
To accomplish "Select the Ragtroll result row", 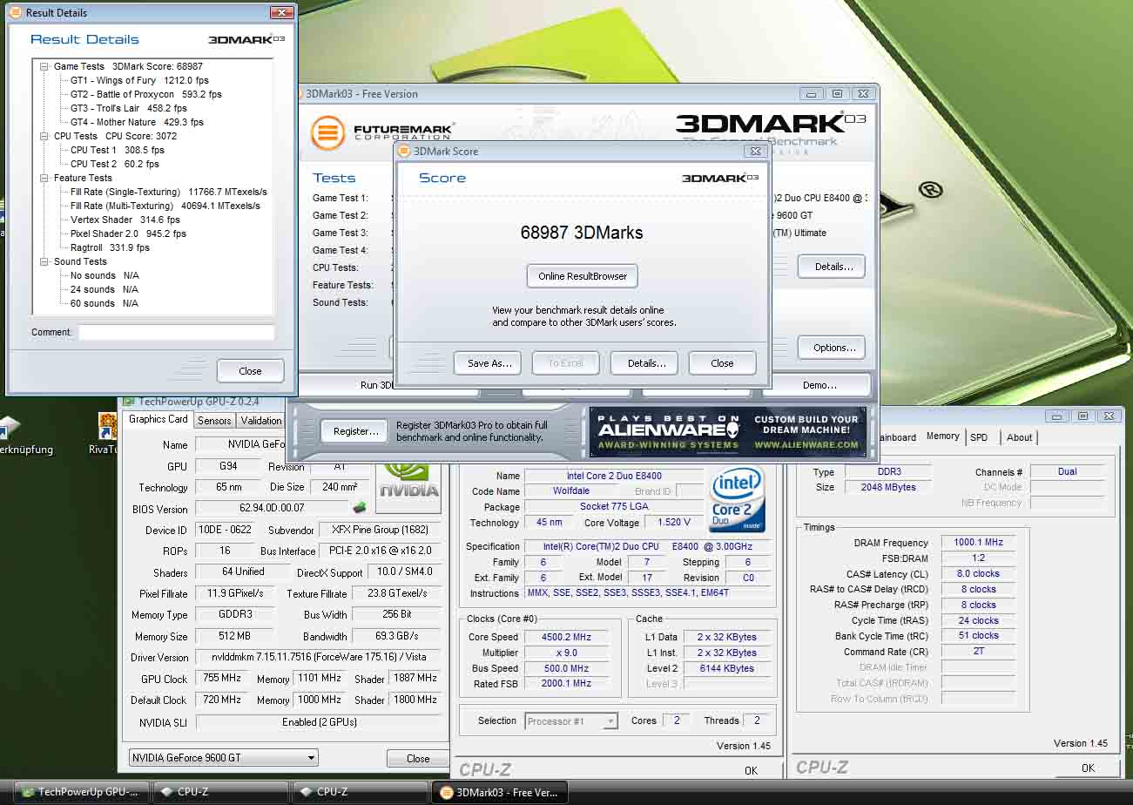I will click(x=110, y=247).
